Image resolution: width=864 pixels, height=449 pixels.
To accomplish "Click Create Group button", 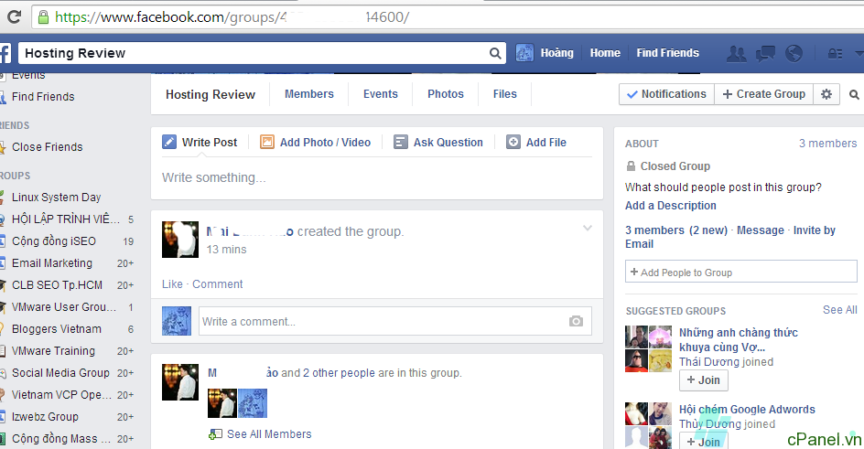I will click(763, 94).
